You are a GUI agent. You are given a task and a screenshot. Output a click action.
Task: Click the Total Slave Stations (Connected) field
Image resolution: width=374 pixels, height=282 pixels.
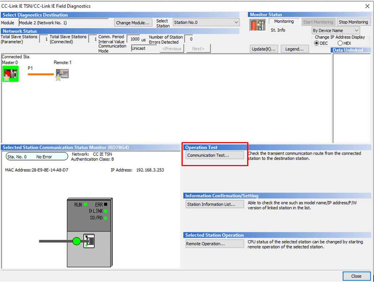pyautogui.click(x=93, y=39)
